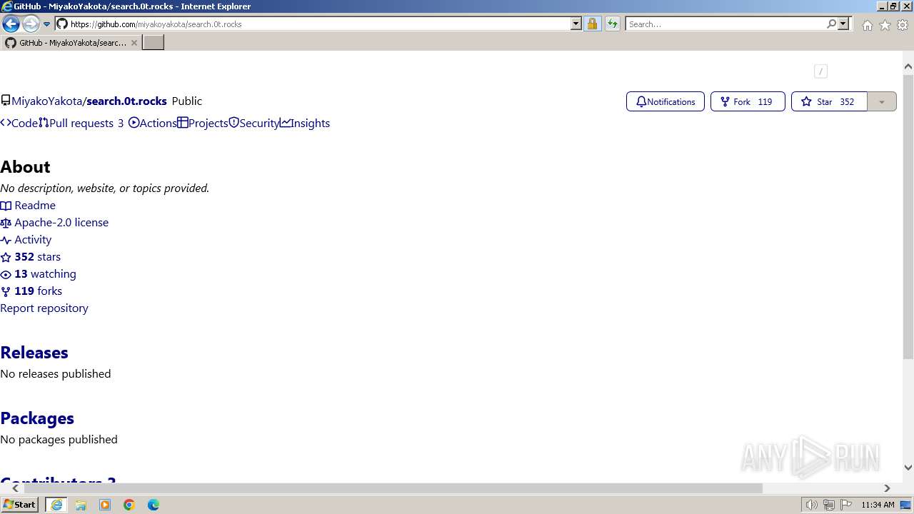This screenshot has height=514, width=914.
Task: Launch Microsoft Edge from the taskbar
Action: coord(154,505)
